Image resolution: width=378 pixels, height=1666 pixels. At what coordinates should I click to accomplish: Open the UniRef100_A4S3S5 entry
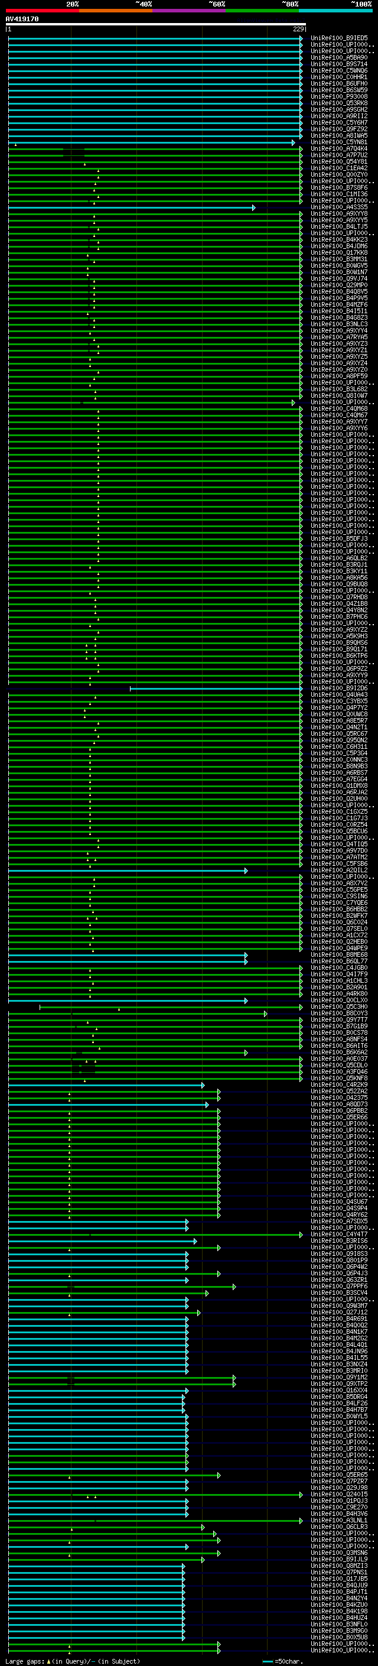[339, 207]
